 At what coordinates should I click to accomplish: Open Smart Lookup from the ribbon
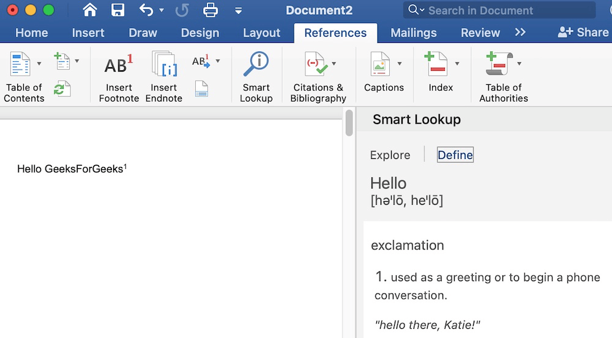click(x=256, y=77)
